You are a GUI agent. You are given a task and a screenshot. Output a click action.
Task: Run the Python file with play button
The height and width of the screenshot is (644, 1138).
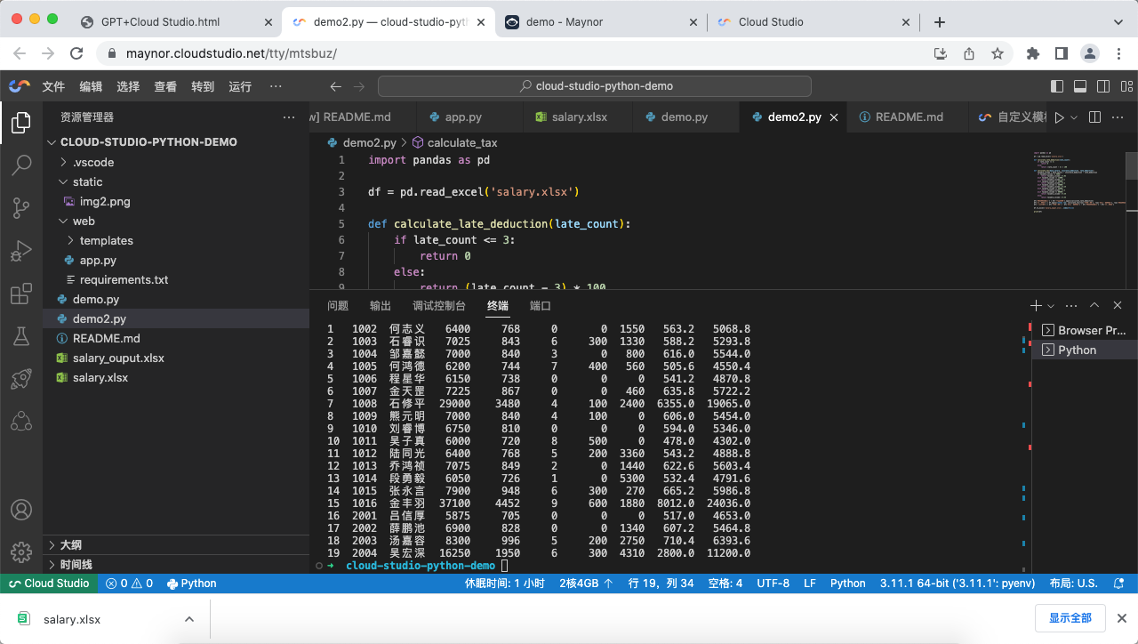tap(1059, 117)
